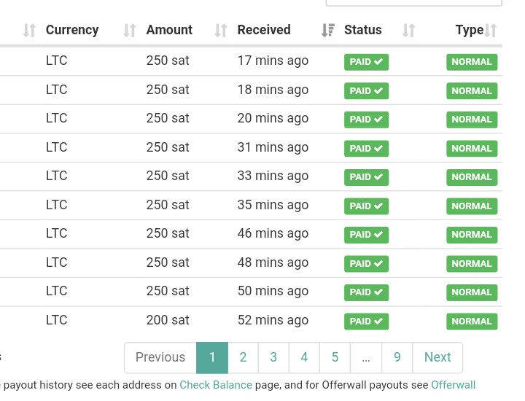The width and height of the screenshot is (525, 401).
Task: Click NORMAL badge on 52 mins ago row
Action: 472,322
